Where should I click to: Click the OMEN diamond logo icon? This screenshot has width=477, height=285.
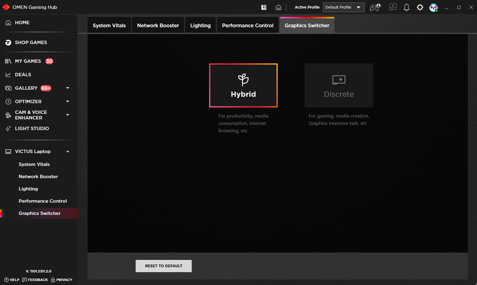pos(6,7)
